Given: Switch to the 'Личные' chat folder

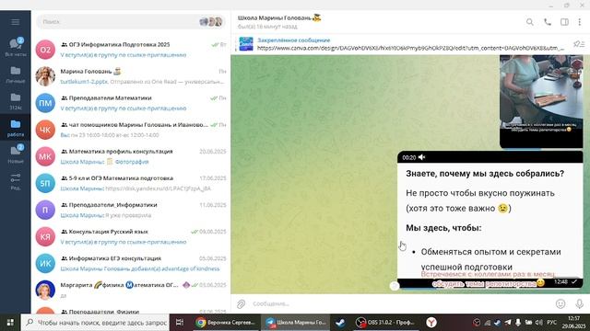Looking at the screenshot, I should click(16, 74).
